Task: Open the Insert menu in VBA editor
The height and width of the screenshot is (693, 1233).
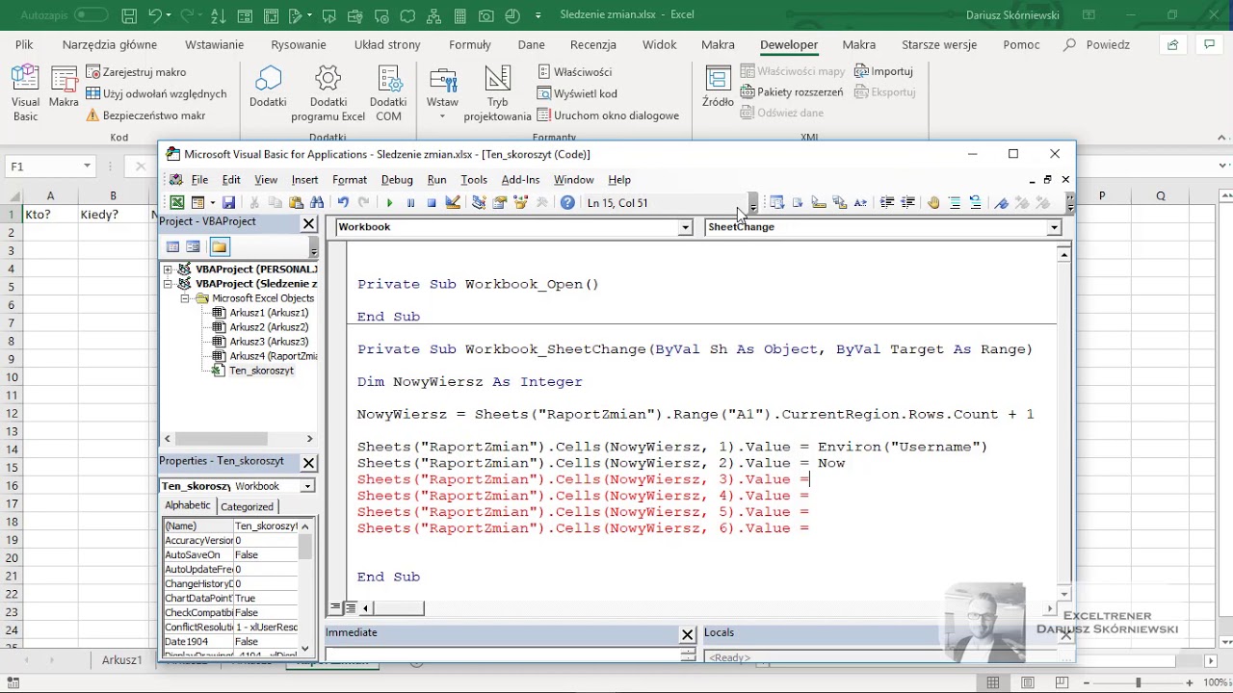Action: (x=304, y=180)
